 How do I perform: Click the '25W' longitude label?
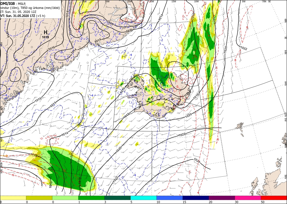coord(129,1)
